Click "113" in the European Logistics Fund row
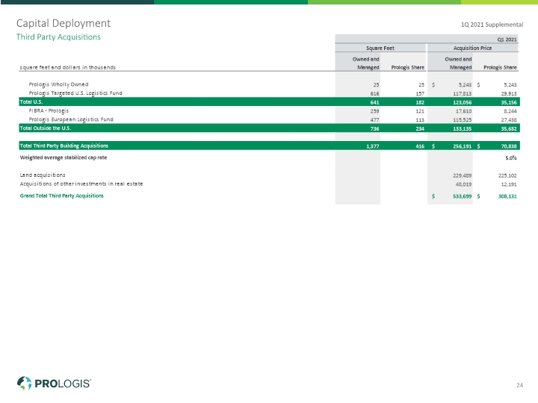This screenshot has height=403, width=538. pyautogui.click(x=420, y=120)
